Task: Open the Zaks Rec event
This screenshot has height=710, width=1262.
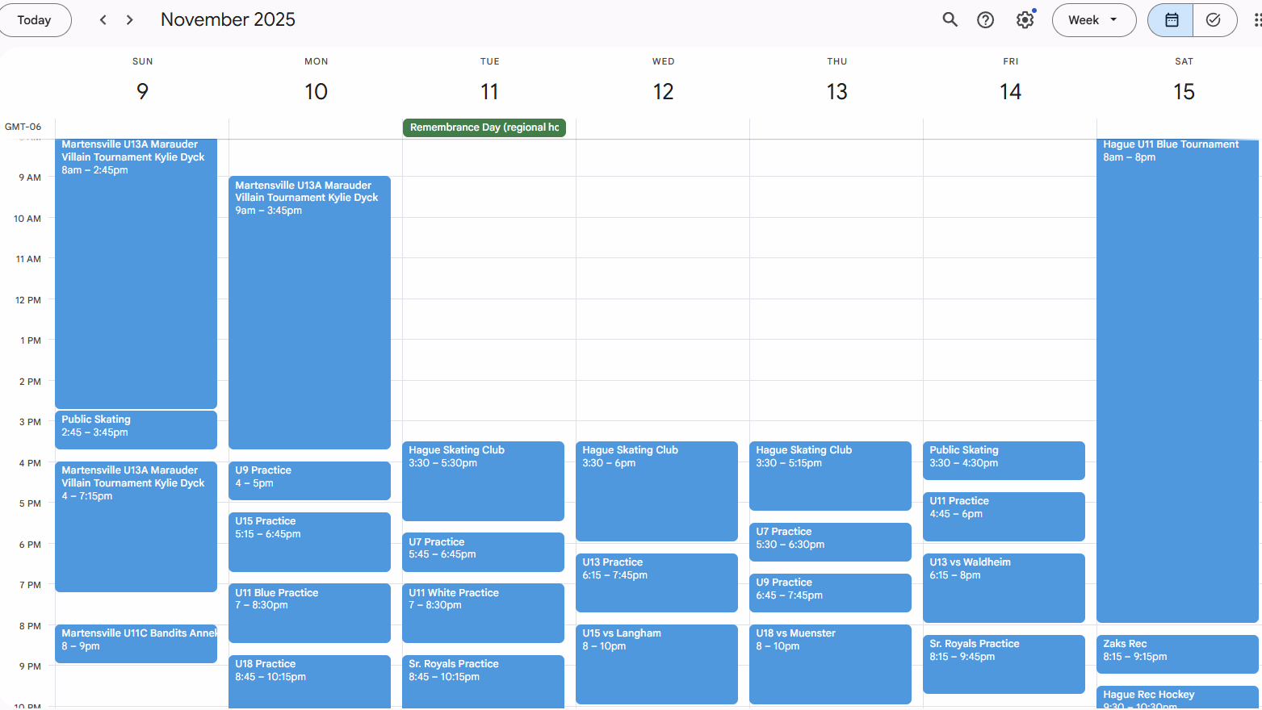Action: point(1176,654)
